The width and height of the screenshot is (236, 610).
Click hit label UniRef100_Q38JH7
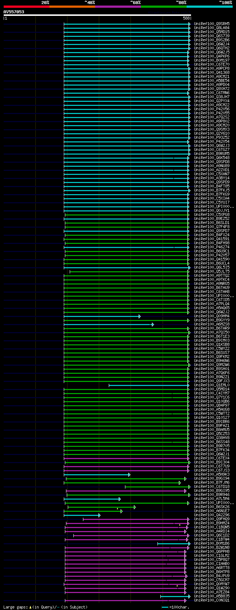(212, 97)
